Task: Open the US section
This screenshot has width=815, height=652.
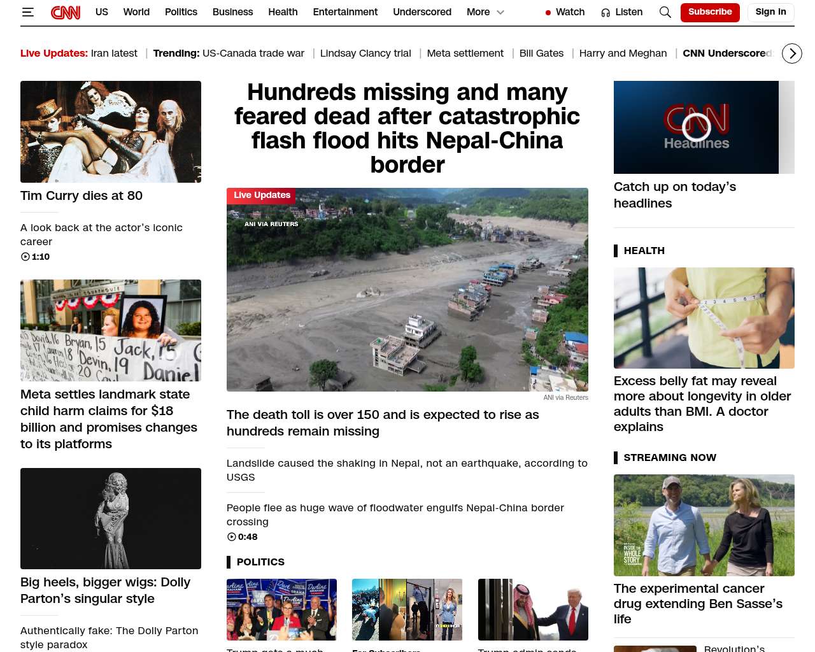Action: [x=102, y=12]
